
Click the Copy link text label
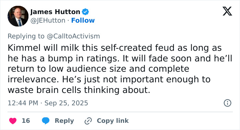(113, 121)
